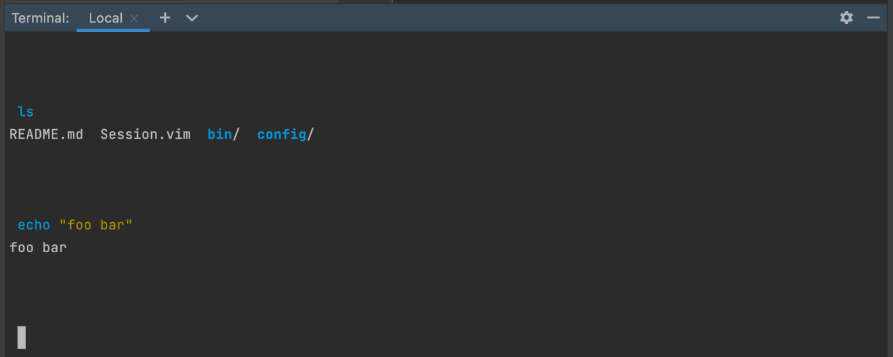Screen dimensions: 893x357
Task: Click the unquoted foo bar output line
Action: click(38, 248)
